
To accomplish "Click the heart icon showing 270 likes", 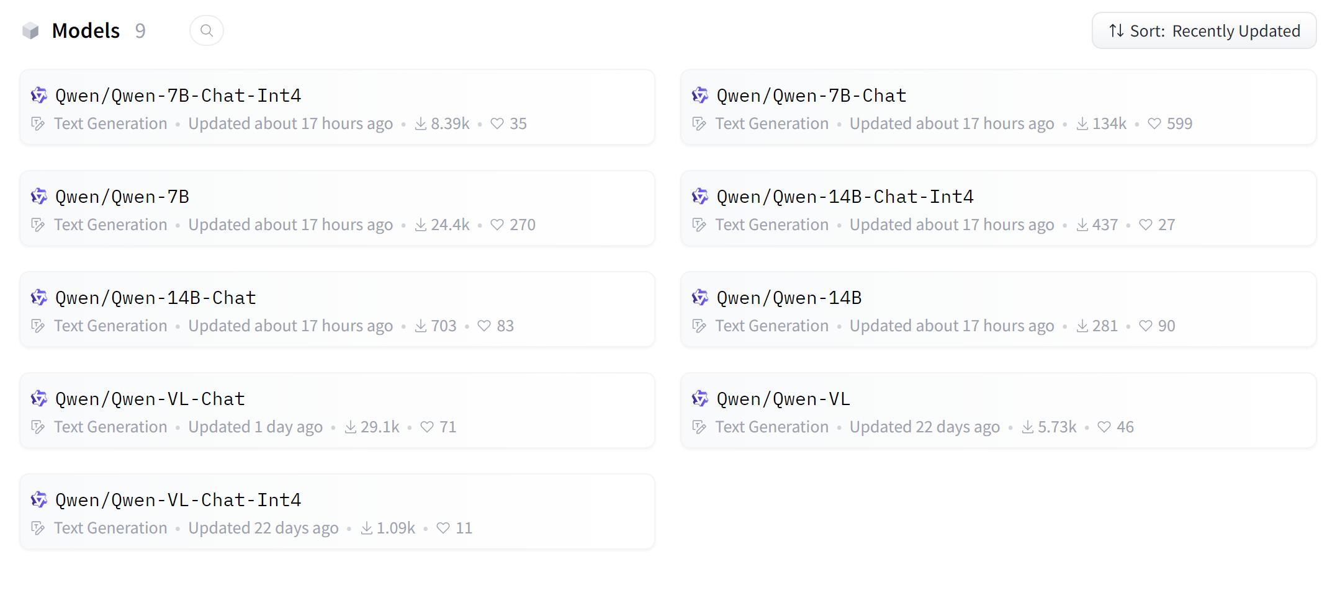I will coord(497,225).
